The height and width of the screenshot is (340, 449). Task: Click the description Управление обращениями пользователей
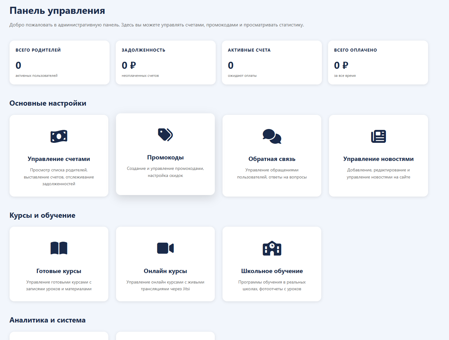(272, 174)
